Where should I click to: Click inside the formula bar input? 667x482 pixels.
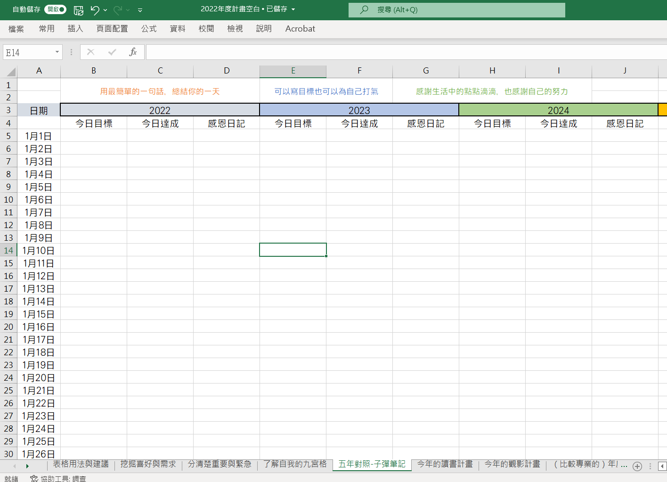pos(407,52)
